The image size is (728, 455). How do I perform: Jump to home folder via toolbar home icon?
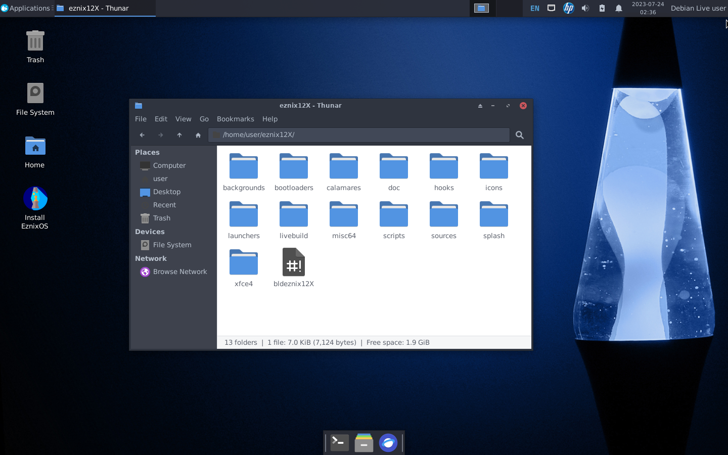198,135
